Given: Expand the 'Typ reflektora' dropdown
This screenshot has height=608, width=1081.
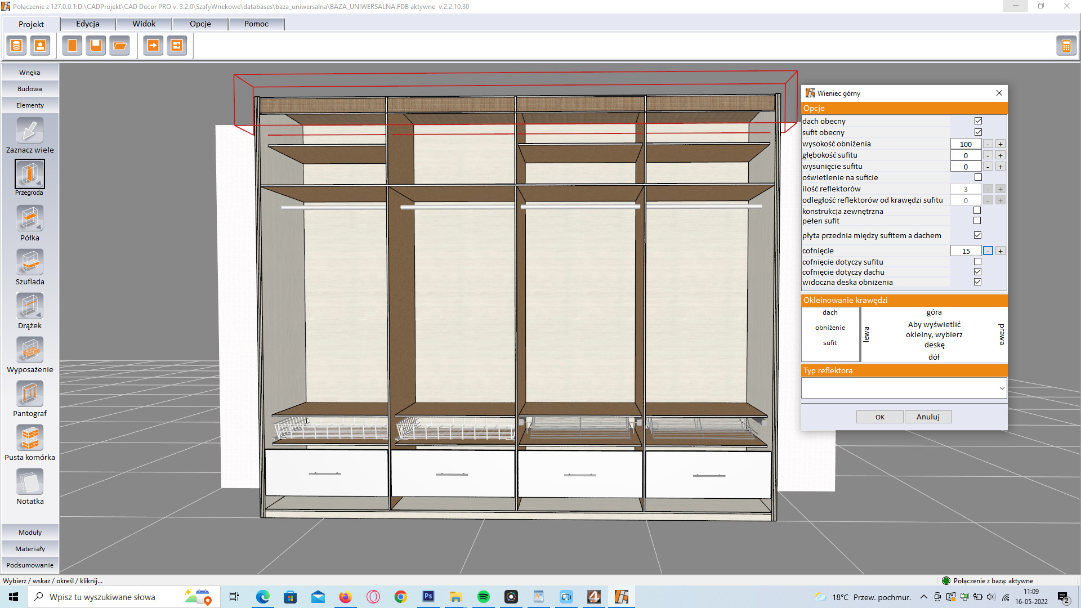Looking at the screenshot, I should pos(1002,388).
